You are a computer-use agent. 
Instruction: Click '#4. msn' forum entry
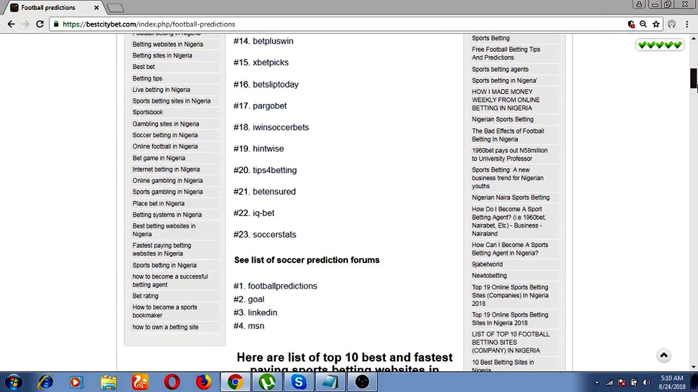click(249, 326)
